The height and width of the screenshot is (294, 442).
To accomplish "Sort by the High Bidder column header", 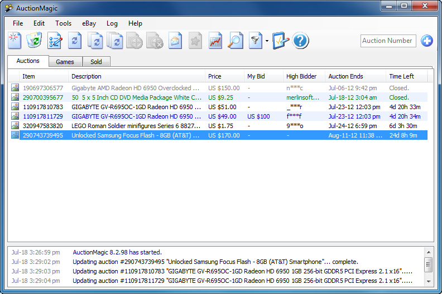I will pyautogui.click(x=304, y=76).
